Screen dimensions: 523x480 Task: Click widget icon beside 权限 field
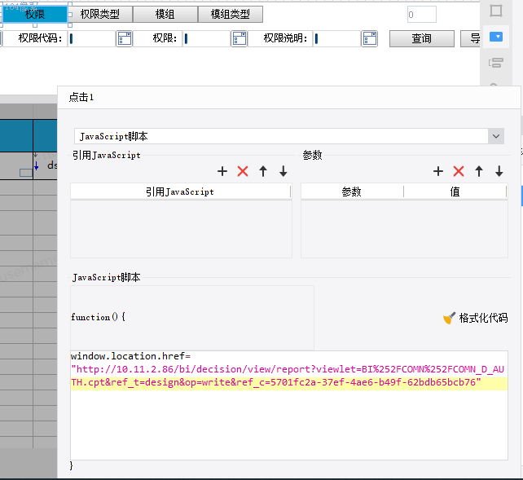[240, 38]
